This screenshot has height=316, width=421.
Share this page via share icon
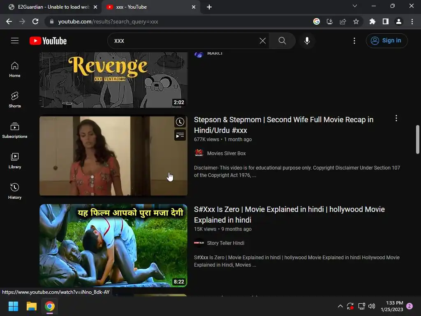coord(342,21)
